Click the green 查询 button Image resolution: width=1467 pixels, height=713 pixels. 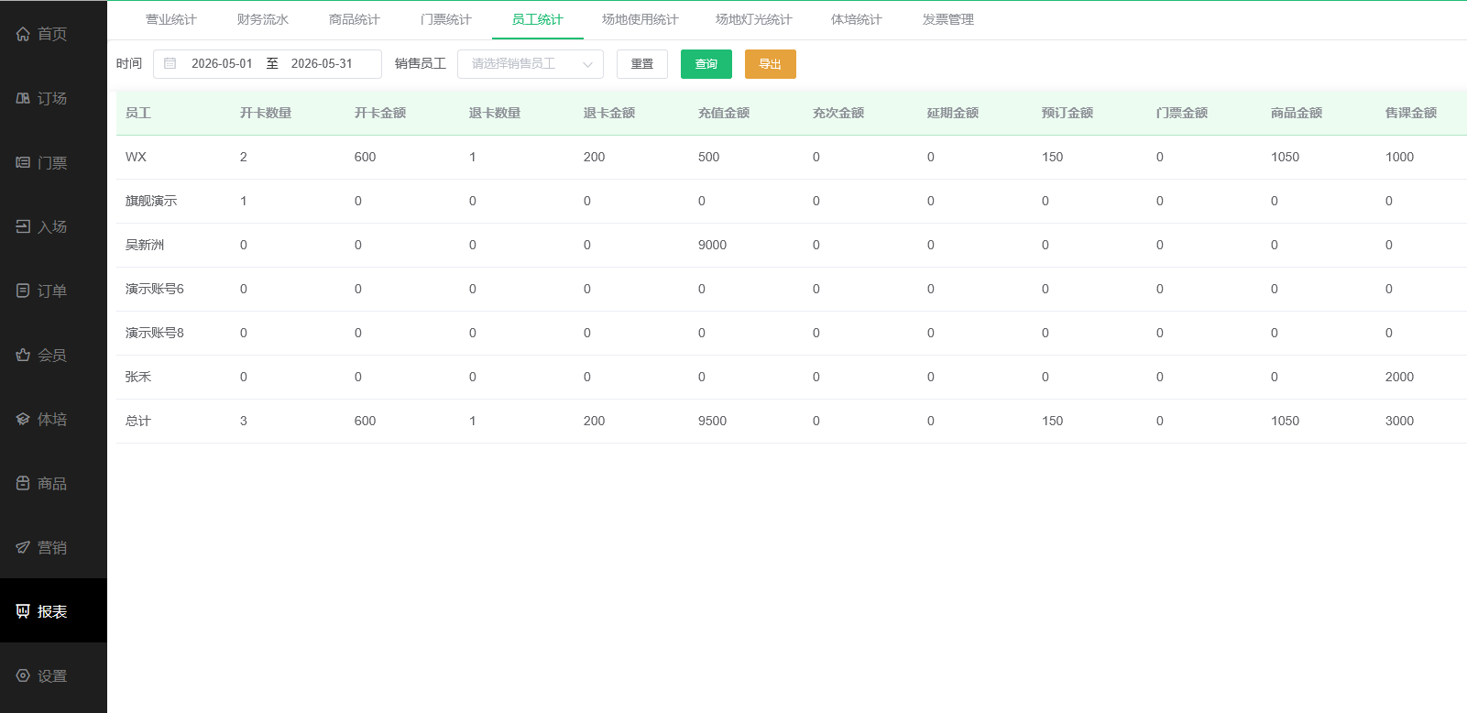pos(706,64)
